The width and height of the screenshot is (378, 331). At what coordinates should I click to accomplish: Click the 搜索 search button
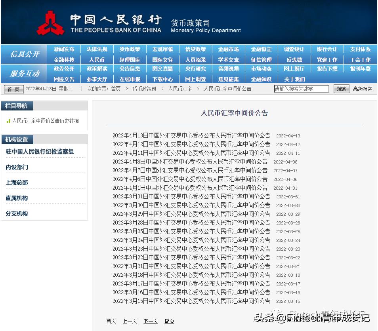pyautogui.click(x=341, y=89)
